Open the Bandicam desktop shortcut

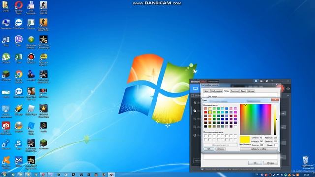click(31, 58)
